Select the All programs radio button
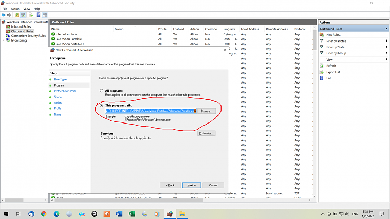The image size is (390, 219). click(x=102, y=91)
